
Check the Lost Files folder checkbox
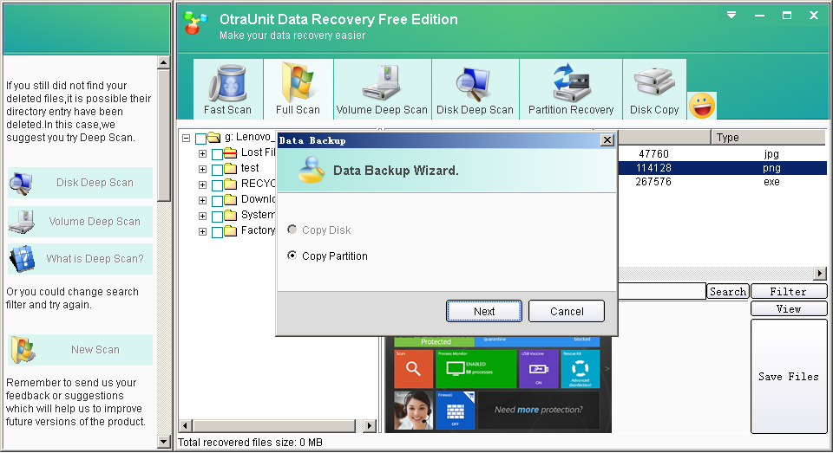pyautogui.click(x=217, y=154)
